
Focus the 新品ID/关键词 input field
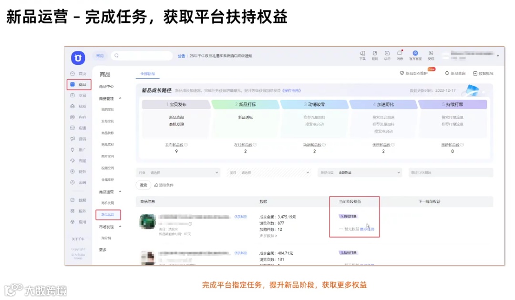pos(451,172)
